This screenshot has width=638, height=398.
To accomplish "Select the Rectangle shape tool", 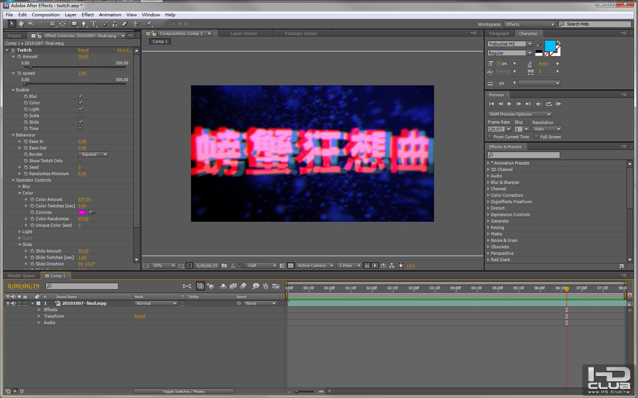I will tap(74, 24).
